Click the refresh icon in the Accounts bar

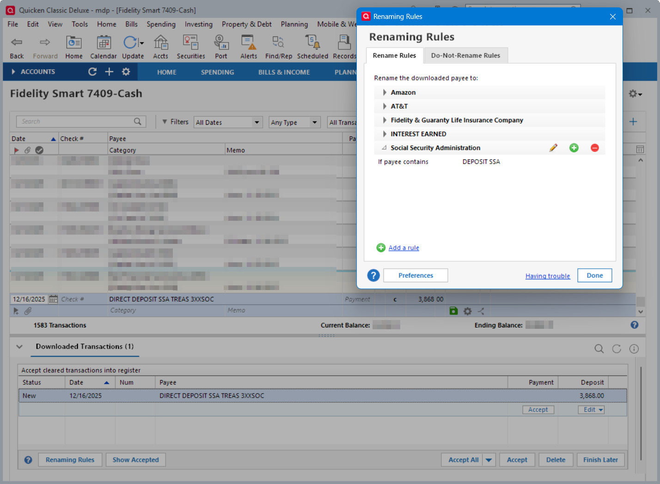point(92,72)
